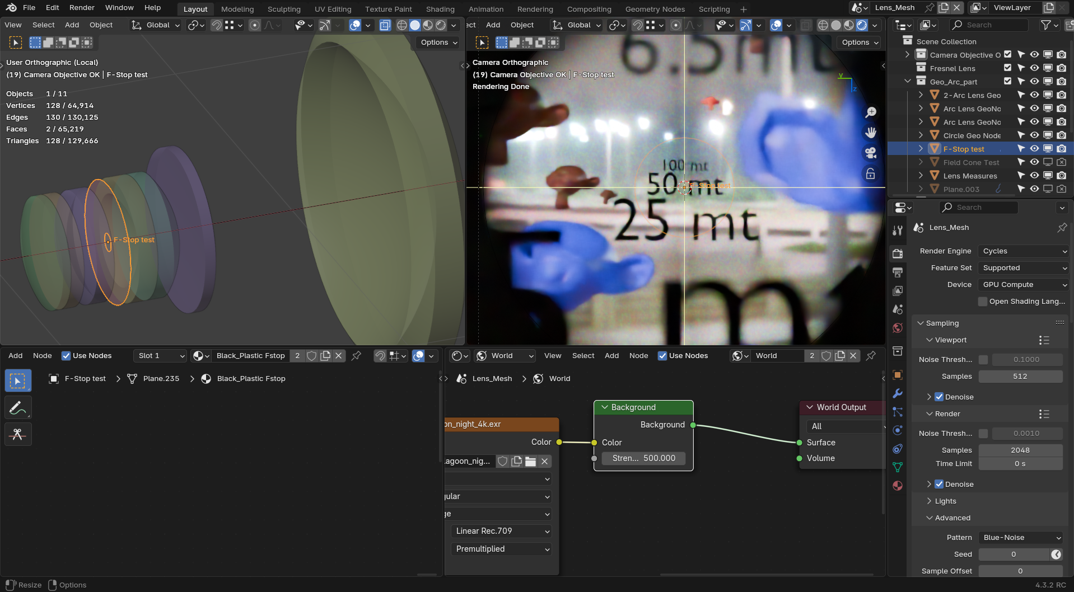Open the Object Data properties tab

click(898, 467)
